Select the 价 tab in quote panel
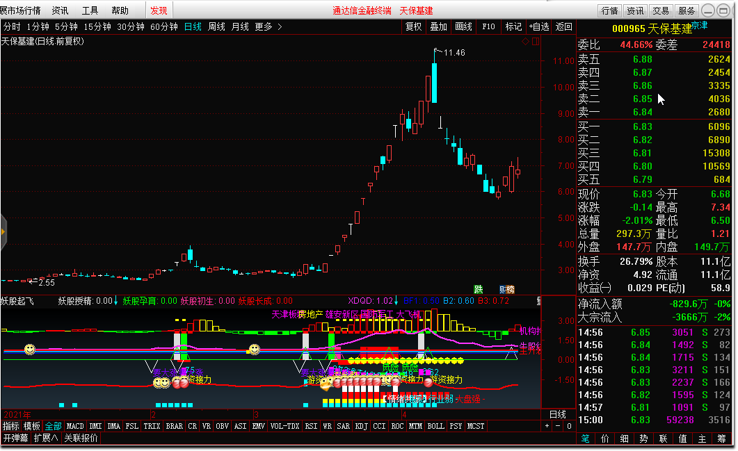 click(x=605, y=438)
